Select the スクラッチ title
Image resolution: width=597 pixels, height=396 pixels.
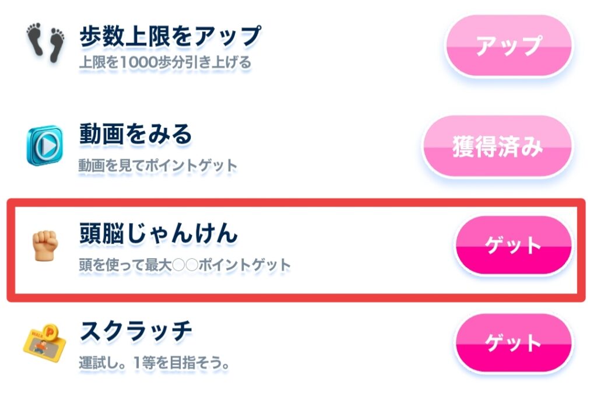135,331
